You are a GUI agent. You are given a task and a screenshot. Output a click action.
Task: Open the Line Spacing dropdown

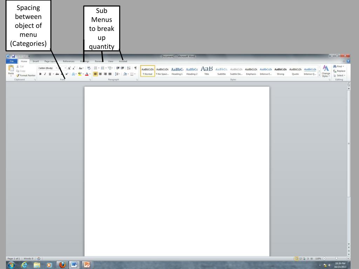[x=117, y=74]
